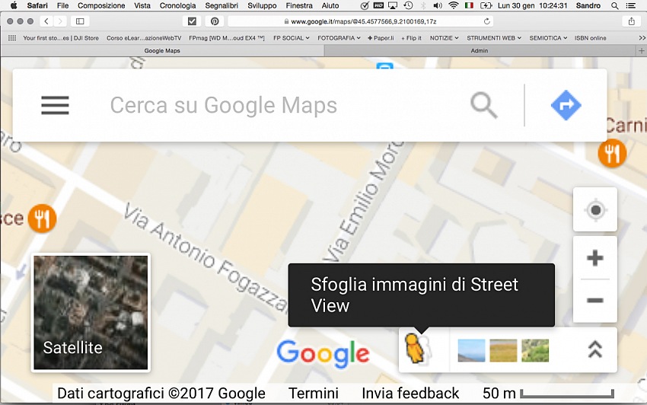Click the search magnifier in Maps
The image size is (647, 405).
[x=483, y=105]
